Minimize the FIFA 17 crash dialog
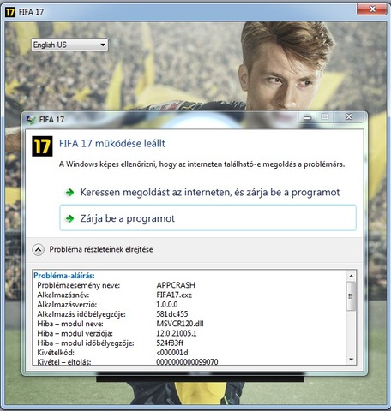Screen dimensions: 391x411 pos(308,117)
